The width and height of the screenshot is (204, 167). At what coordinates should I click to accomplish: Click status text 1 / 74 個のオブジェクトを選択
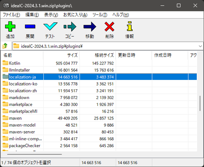(x=26, y=162)
